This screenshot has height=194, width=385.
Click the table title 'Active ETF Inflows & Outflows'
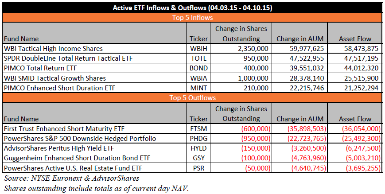[192, 8]
